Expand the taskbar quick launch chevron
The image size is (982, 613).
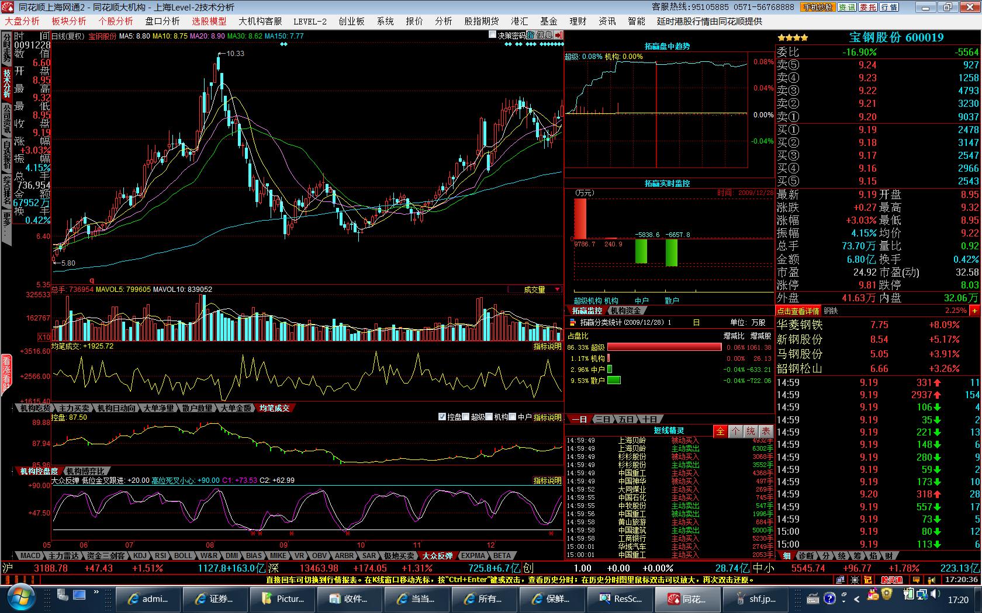96,593
